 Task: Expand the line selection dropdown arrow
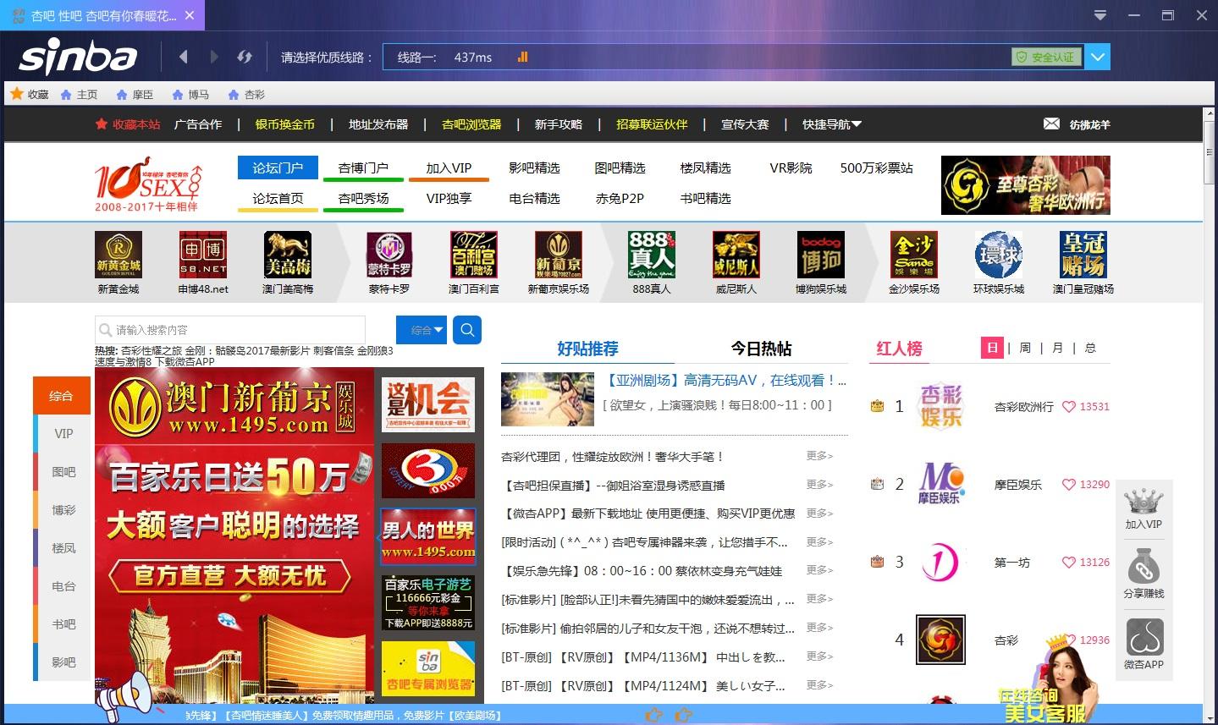click(x=1098, y=57)
